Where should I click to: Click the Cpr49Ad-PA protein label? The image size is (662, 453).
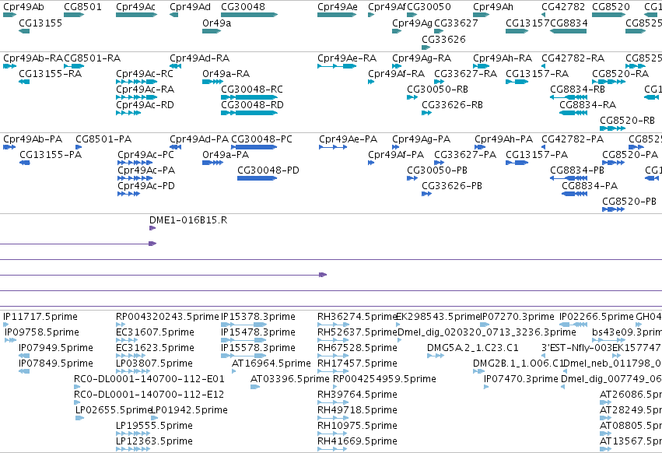[x=199, y=139]
